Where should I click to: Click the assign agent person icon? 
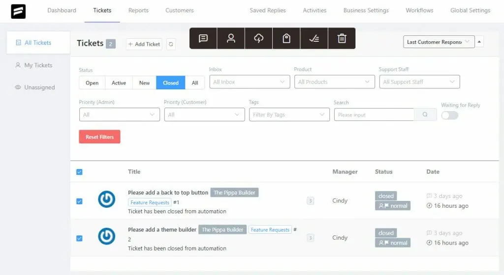pos(231,38)
